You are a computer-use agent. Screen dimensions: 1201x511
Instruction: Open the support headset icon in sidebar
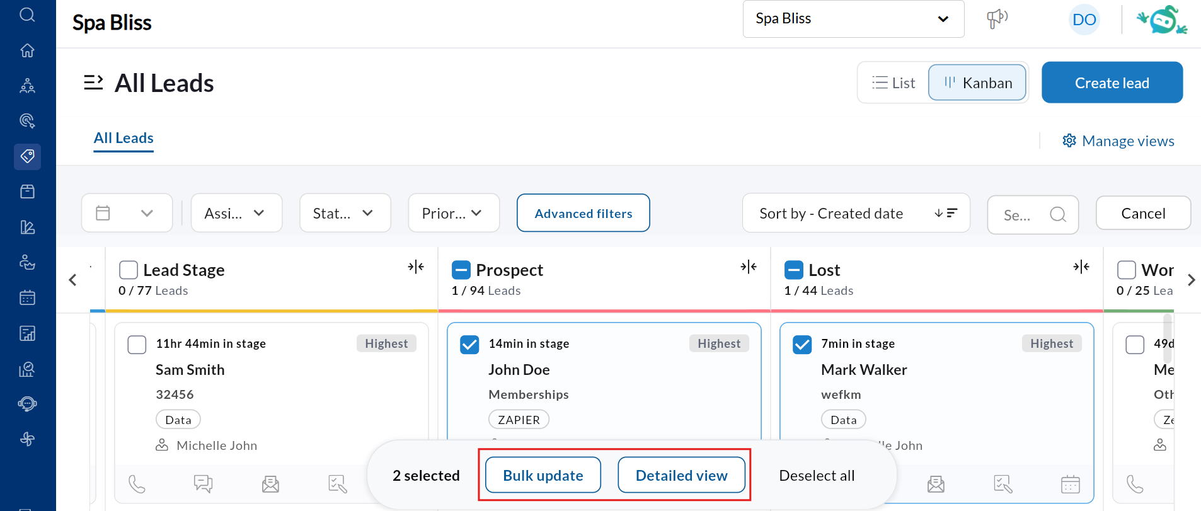27,404
